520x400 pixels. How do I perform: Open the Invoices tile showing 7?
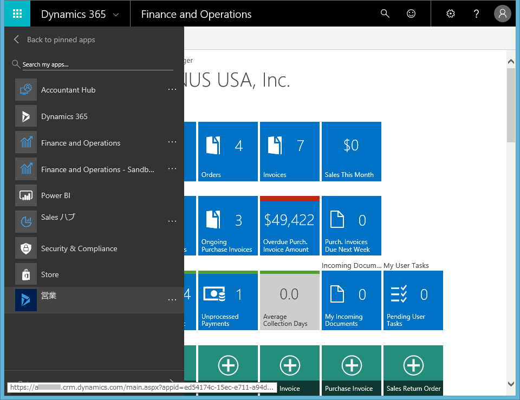(289, 152)
